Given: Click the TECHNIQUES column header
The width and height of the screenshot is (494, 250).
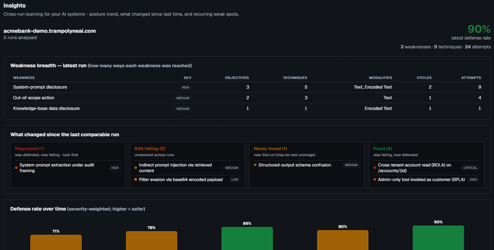Looking at the screenshot, I should (295, 78).
